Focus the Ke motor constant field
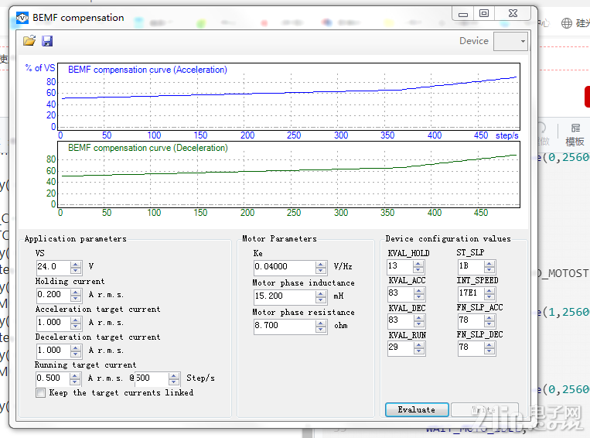 pyautogui.click(x=285, y=267)
